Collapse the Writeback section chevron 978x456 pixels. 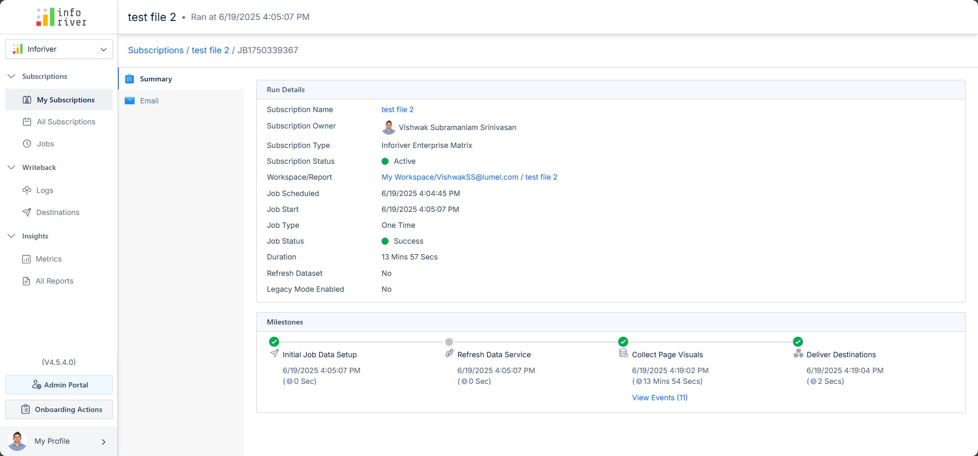11,167
